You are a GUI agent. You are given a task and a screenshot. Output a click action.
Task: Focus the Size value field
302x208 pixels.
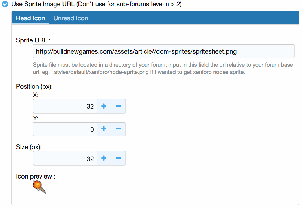pyautogui.click(x=65, y=159)
